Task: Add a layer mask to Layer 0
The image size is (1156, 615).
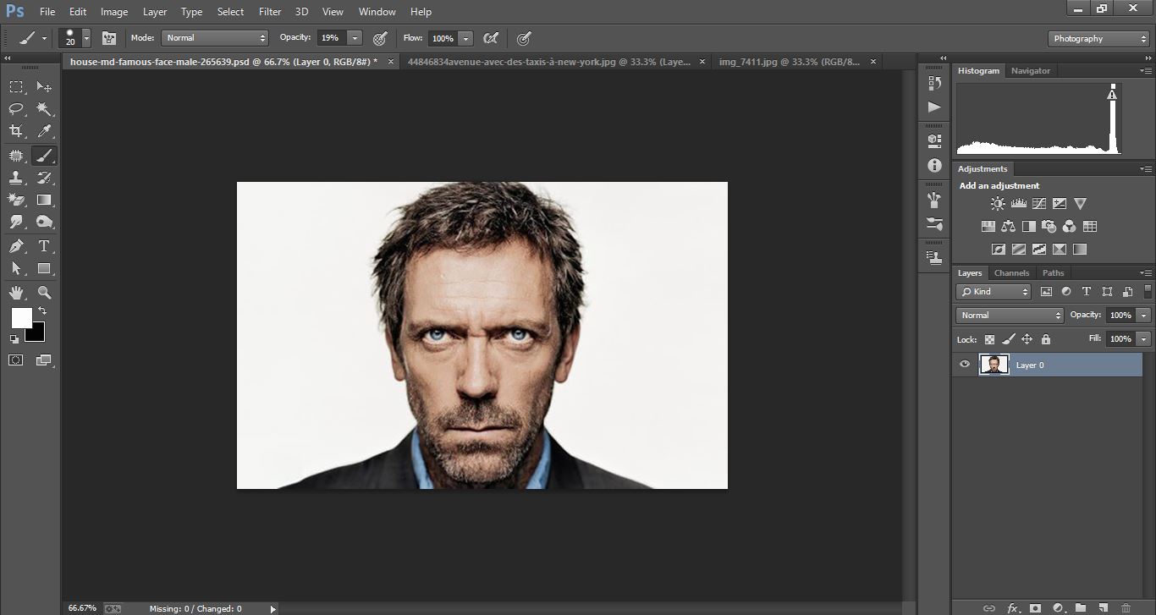Action: pyautogui.click(x=1036, y=608)
